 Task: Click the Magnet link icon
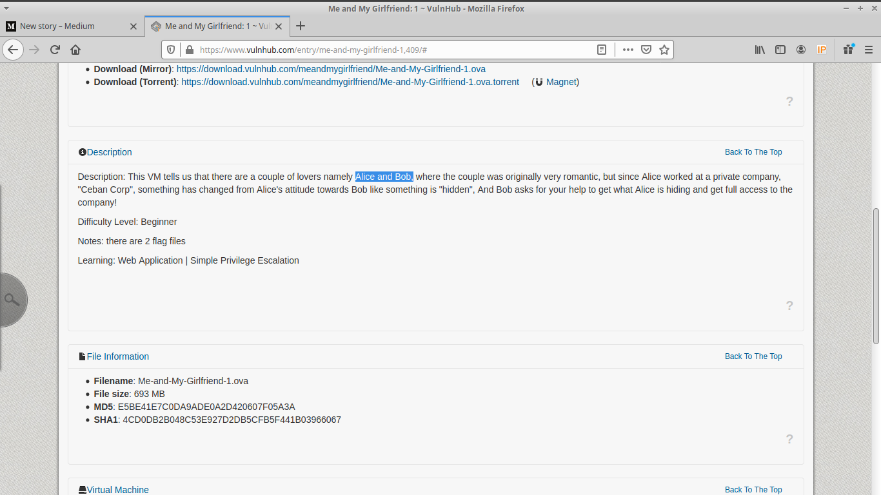(x=539, y=82)
